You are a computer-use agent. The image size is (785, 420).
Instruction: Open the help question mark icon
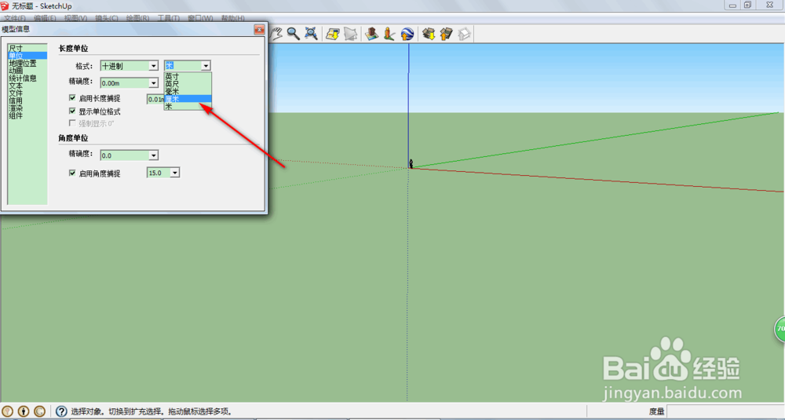61,411
